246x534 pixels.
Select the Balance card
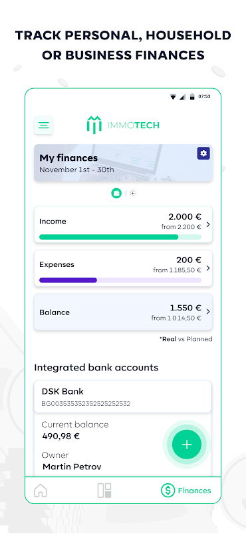coord(123,312)
